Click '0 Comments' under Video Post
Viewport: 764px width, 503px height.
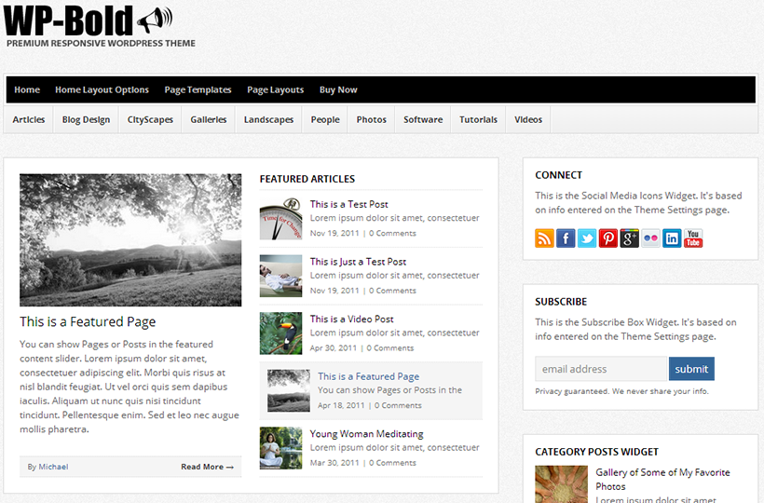click(x=389, y=348)
